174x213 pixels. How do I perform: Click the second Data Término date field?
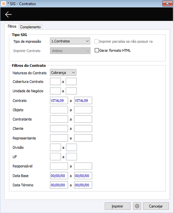click(x=83, y=185)
